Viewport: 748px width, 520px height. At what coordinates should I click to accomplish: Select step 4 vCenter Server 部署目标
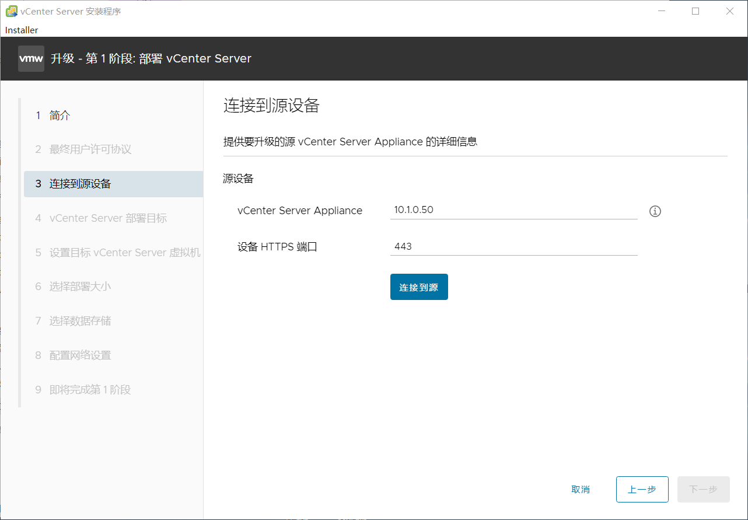click(x=108, y=218)
